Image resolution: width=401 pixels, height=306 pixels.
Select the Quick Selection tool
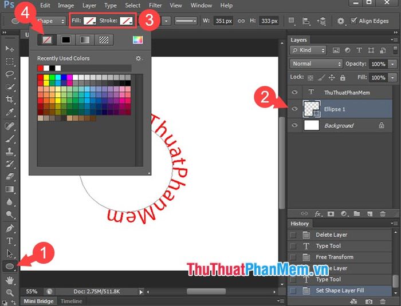[x=10, y=86]
